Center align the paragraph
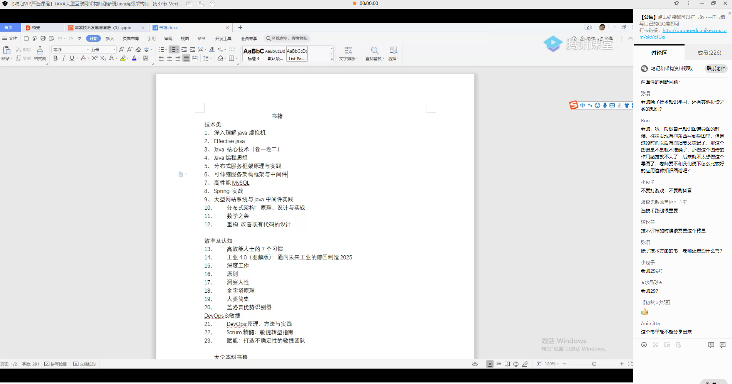This screenshot has height=384, width=732. point(169,58)
